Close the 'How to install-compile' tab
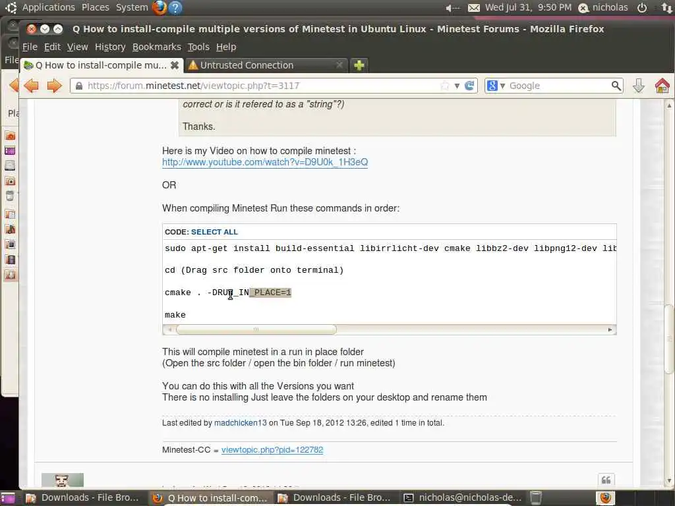The width and height of the screenshot is (675, 506). [174, 65]
